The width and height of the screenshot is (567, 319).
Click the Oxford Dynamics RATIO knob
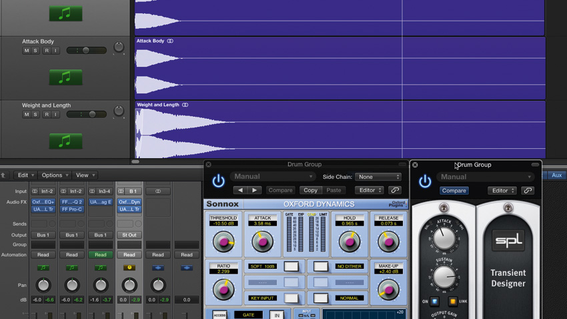point(223,290)
